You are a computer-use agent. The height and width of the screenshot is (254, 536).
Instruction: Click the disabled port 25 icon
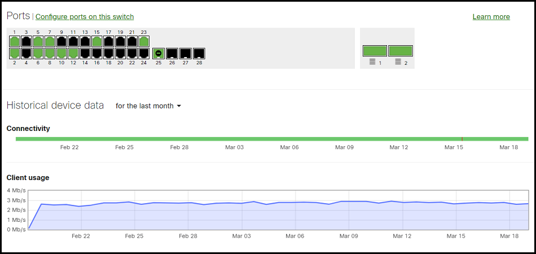click(x=159, y=53)
